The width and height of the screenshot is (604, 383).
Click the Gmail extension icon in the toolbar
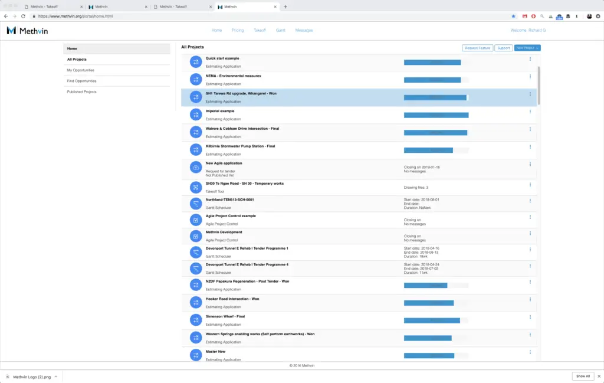524,16
